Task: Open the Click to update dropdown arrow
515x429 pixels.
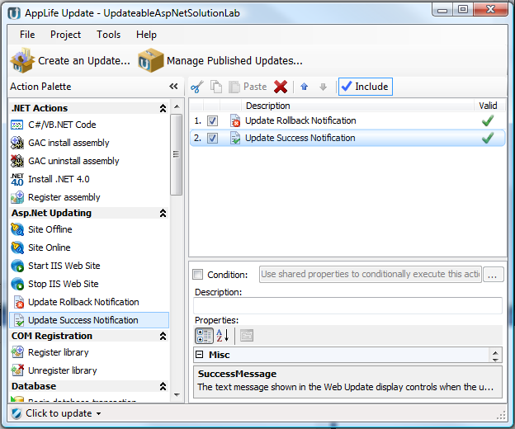Action: pyautogui.click(x=98, y=414)
